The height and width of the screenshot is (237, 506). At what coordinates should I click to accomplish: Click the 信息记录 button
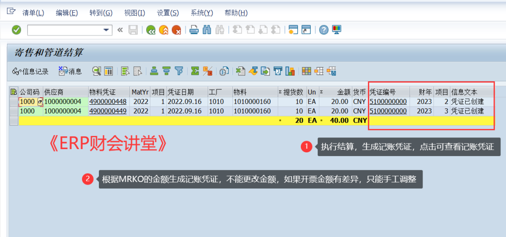[x=30, y=72]
